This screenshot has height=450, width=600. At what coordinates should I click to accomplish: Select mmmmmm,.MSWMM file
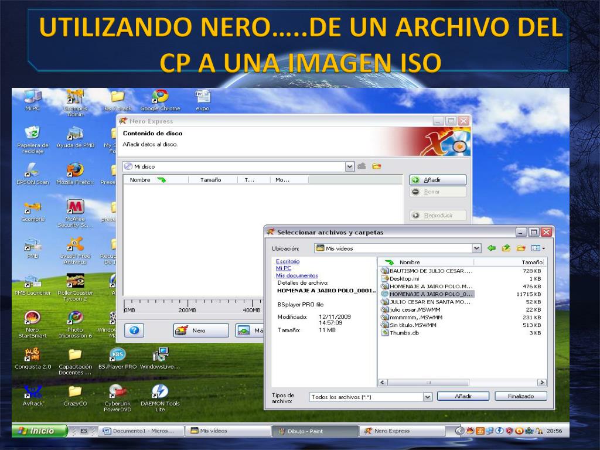[461, 317]
